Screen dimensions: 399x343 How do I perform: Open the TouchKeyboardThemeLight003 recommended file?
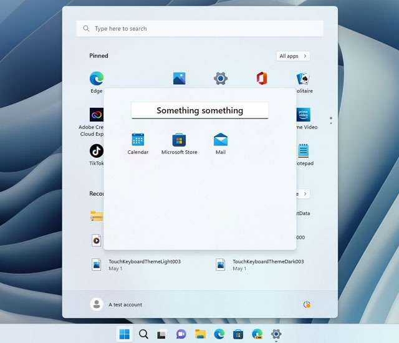click(x=136, y=264)
